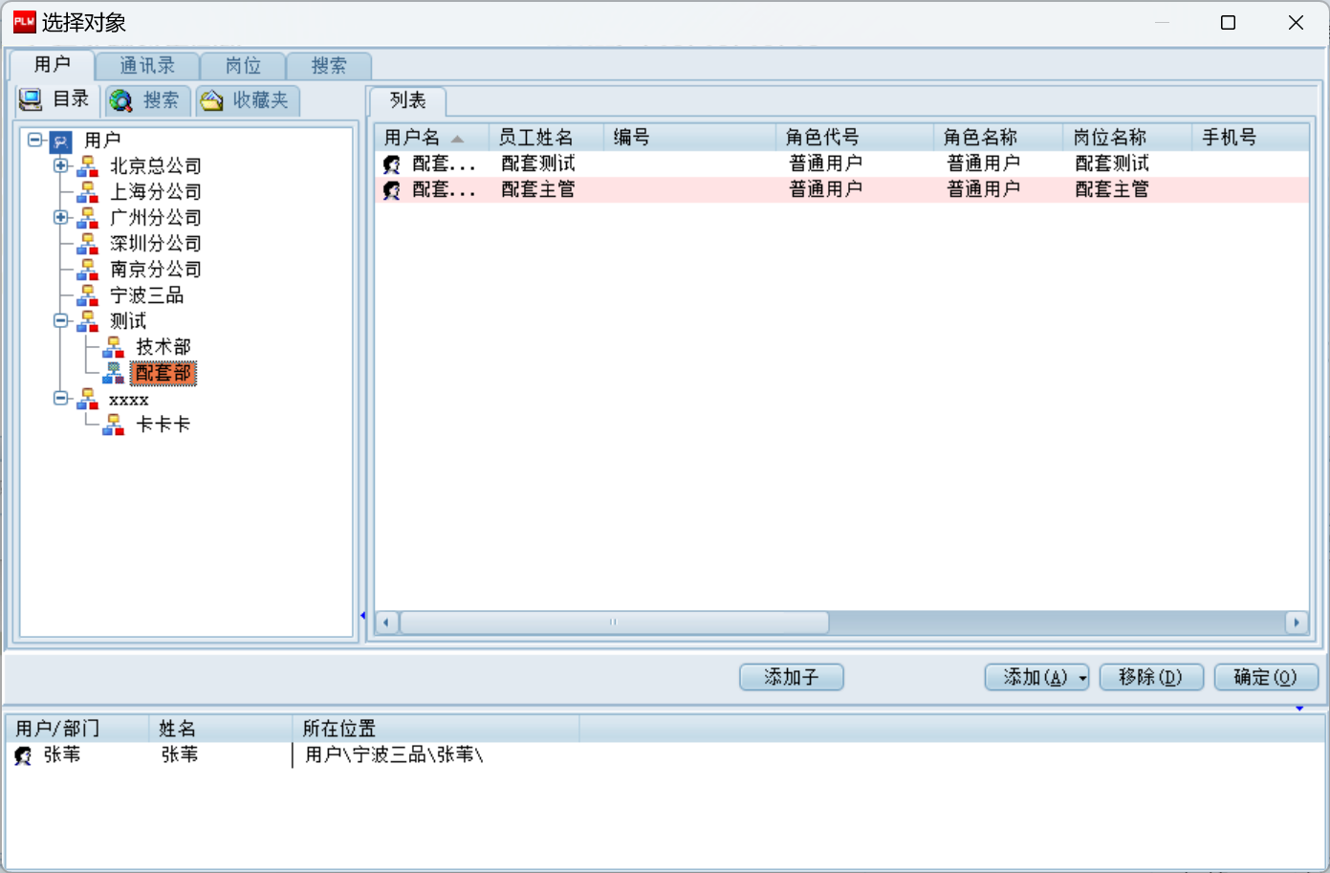Collapse the root 用户 tree node

(35, 140)
